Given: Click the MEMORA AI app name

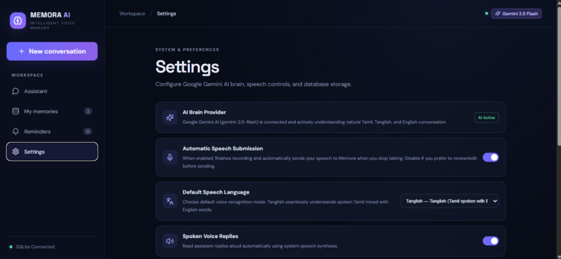Looking at the screenshot, I should click(x=50, y=15).
